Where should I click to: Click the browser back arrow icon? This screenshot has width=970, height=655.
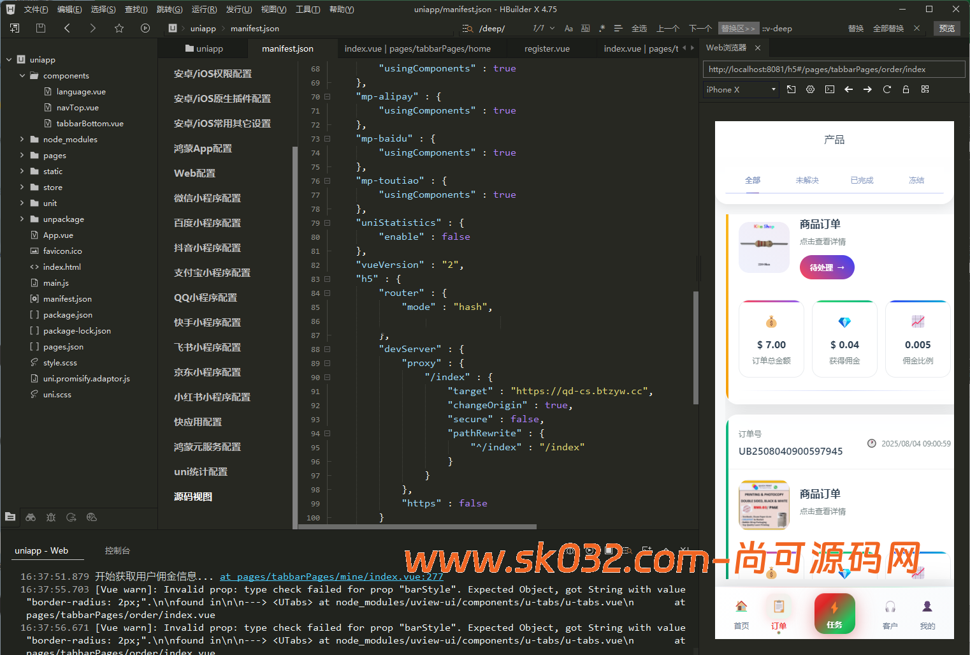[x=848, y=89]
